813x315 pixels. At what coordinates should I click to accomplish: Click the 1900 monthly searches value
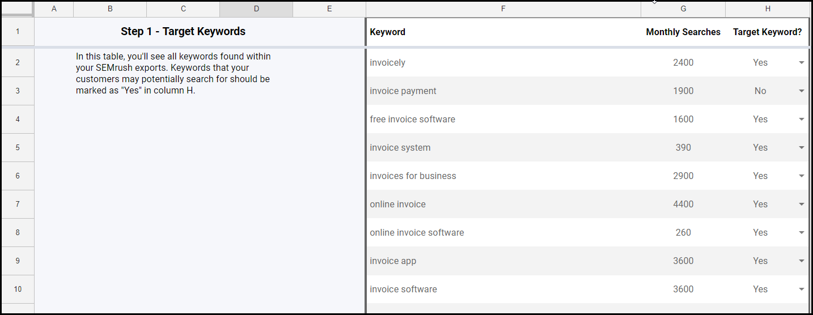683,91
